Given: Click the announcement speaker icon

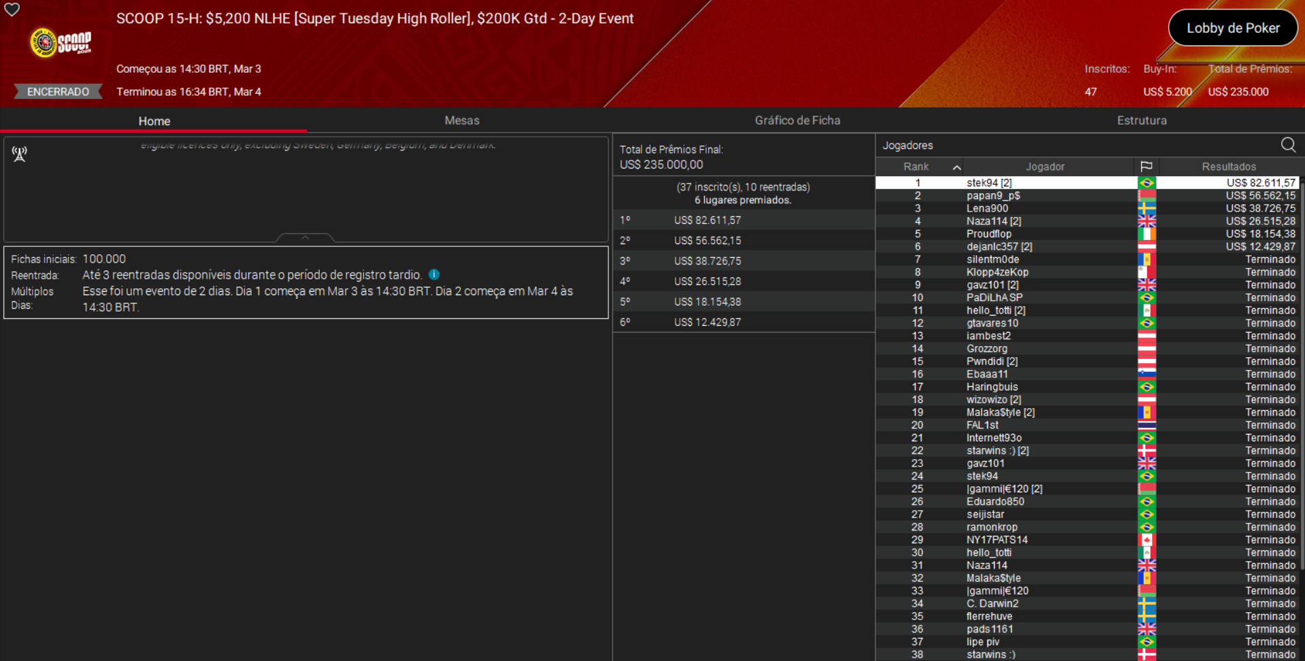Looking at the screenshot, I should tap(19, 154).
